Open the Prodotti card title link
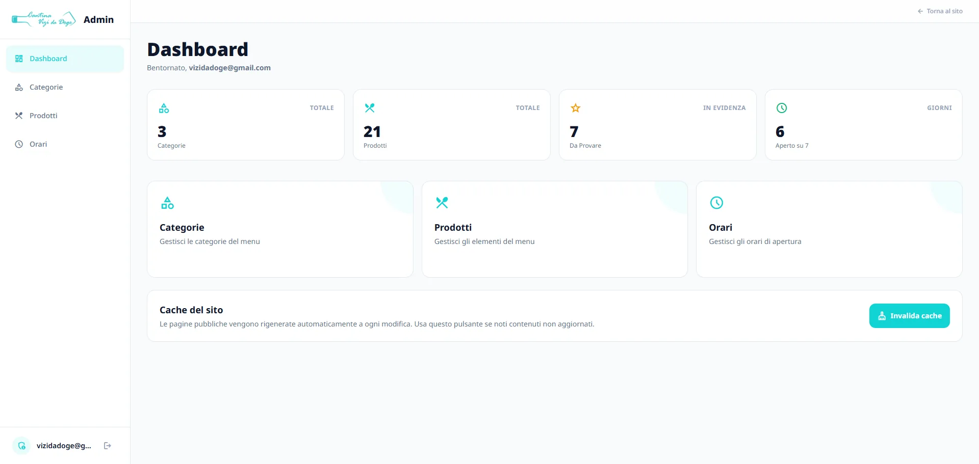This screenshot has height=464, width=979. 453,228
